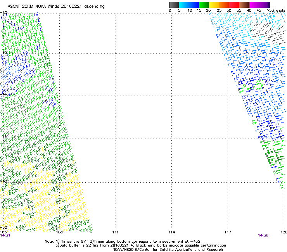The width and height of the screenshot is (287, 252).
Task: Click the '-42' latitude axis label
Action: pos(4,53)
